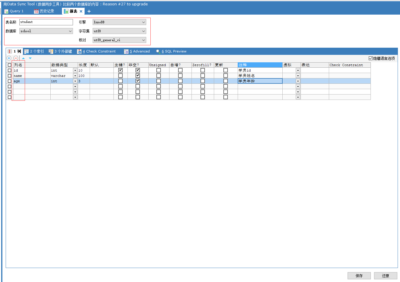Open a new tab with the plus icon
The height and width of the screenshot is (282, 400).
[x=89, y=11]
